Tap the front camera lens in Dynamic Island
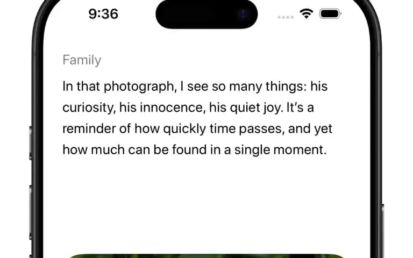 click(x=243, y=14)
